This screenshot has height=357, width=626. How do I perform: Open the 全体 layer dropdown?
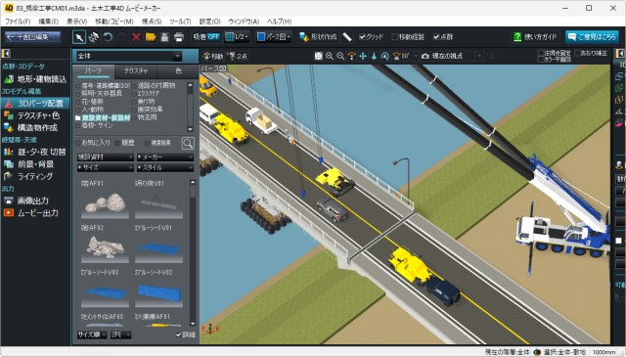129,57
